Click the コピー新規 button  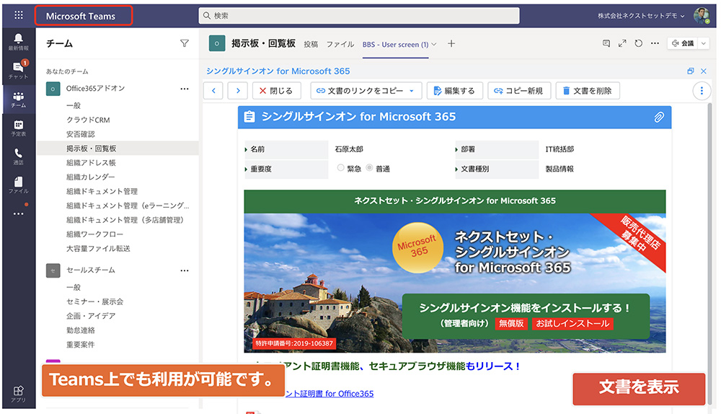pyautogui.click(x=518, y=91)
